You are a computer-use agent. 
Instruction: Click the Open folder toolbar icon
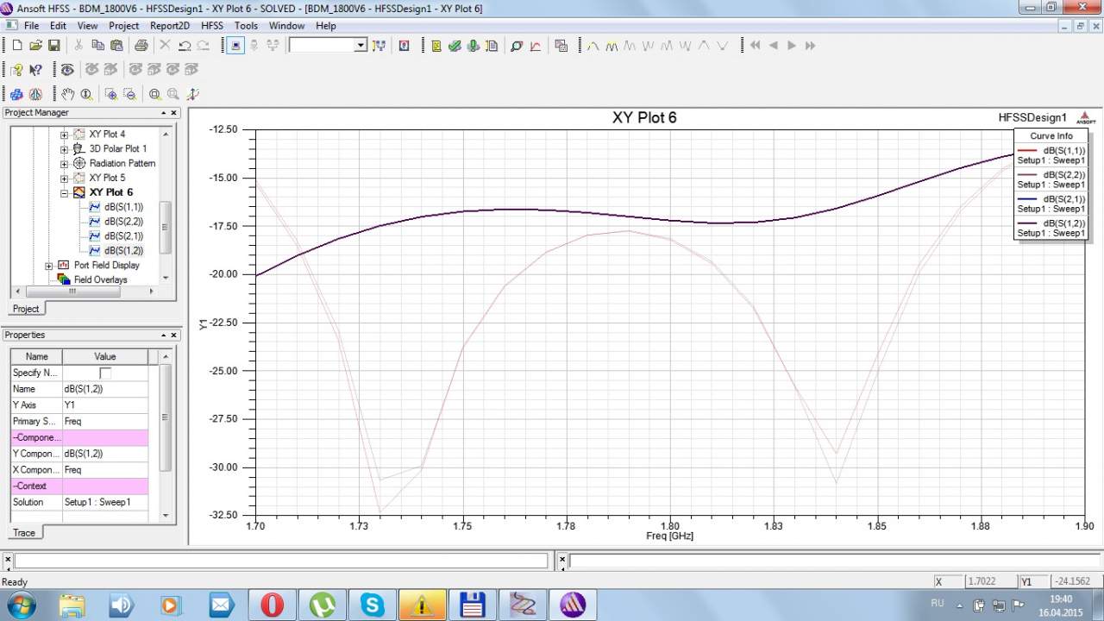pos(35,46)
